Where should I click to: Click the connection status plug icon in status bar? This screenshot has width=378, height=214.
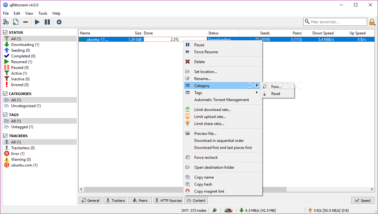[x=215, y=210]
